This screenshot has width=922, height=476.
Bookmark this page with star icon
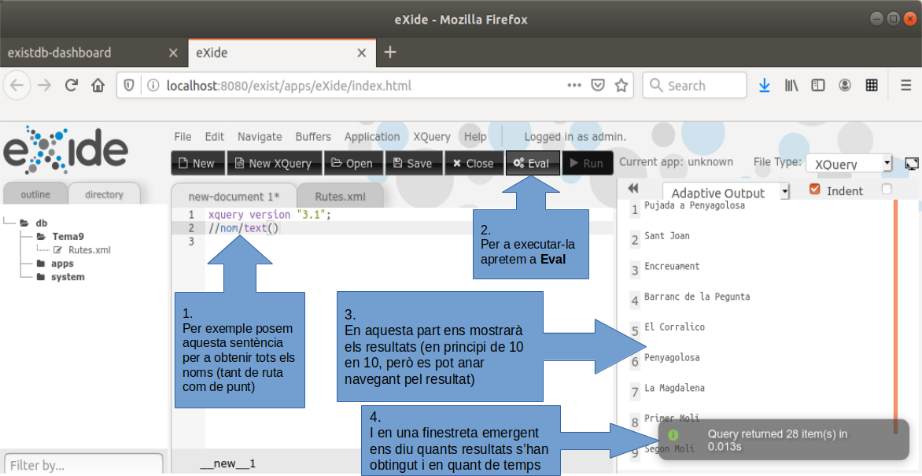coord(621,85)
